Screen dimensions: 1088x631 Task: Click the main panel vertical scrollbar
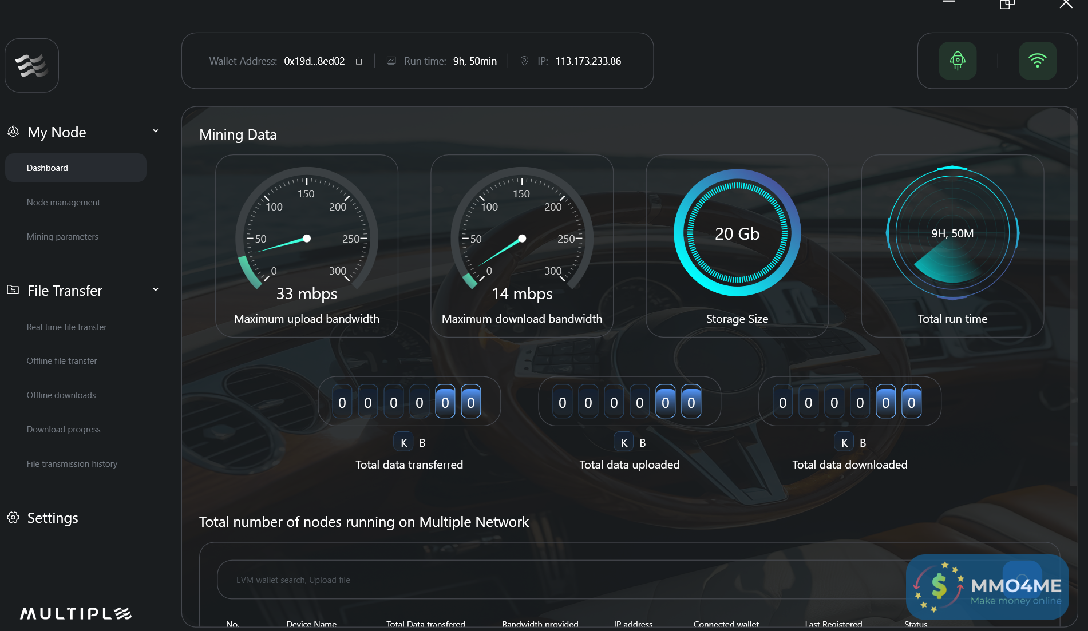(x=1073, y=297)
